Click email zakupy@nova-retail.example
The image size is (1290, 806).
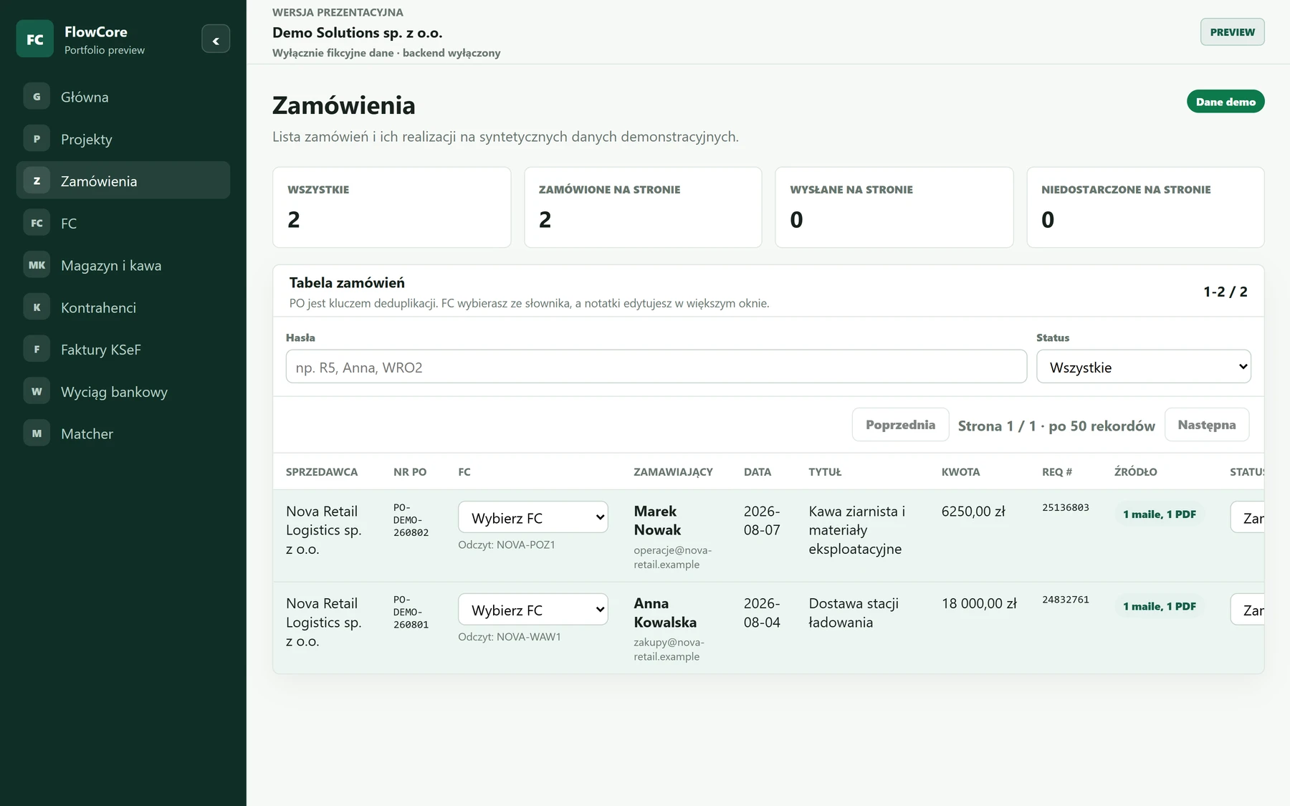click(x=669, y=649)
